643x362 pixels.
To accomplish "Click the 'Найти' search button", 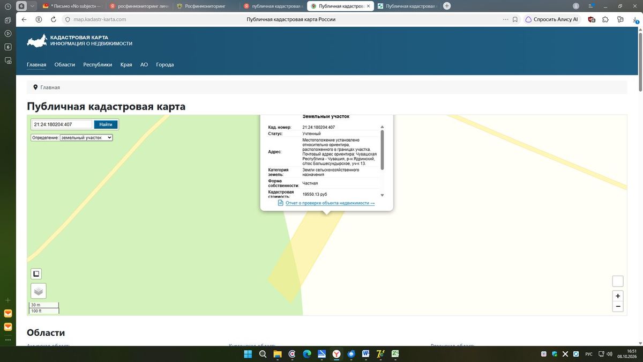I will pyautogui.click(x=106, y=124).
